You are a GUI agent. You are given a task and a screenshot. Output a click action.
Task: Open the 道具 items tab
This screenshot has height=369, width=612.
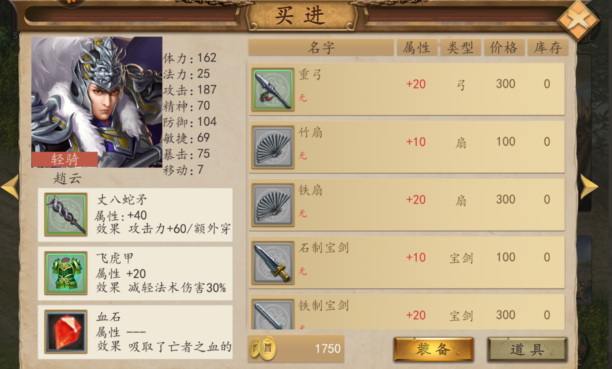click(x=527, y=350)
